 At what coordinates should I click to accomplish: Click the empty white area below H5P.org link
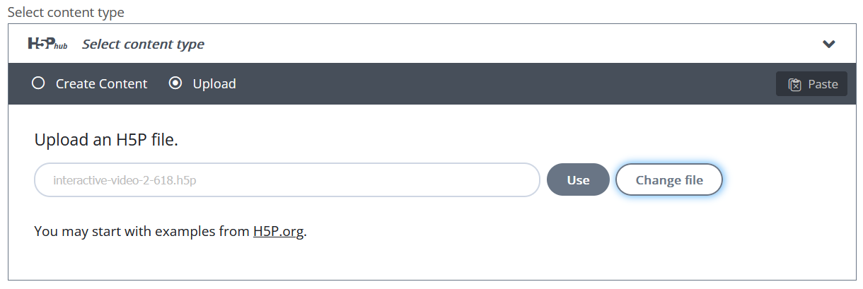[432, 261]
